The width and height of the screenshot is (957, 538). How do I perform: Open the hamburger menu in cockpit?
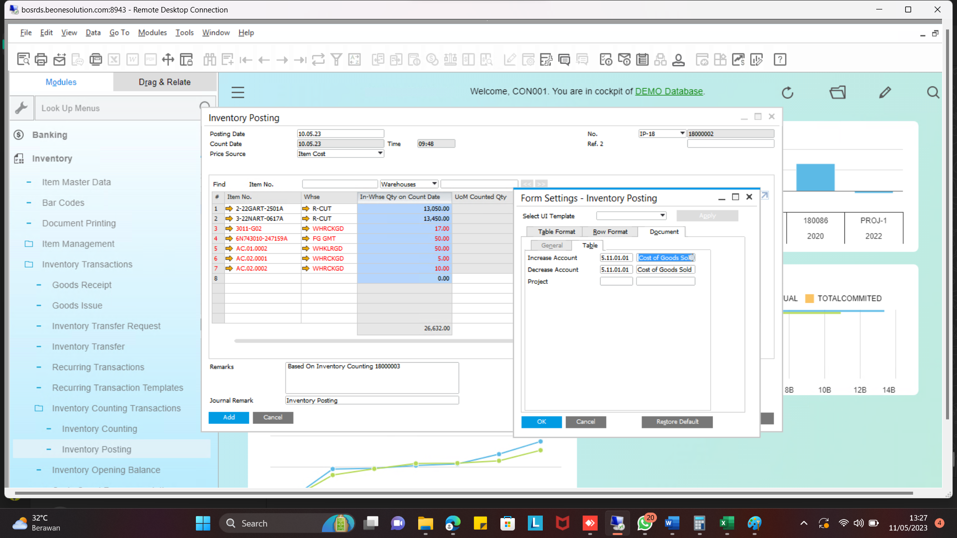[238, 92]
